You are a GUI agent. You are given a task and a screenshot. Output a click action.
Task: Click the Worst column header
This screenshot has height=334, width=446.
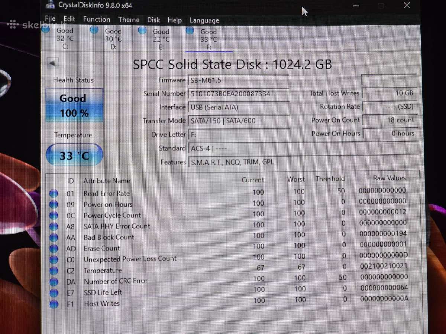pos(296,179)
